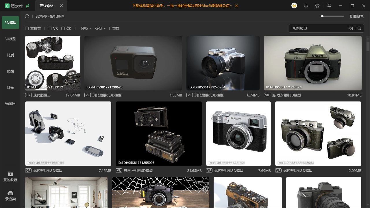The width and height of the screenshot is (370, 208).
Task: Click the VR badge of the 1.85MB model
Action: 88,95
